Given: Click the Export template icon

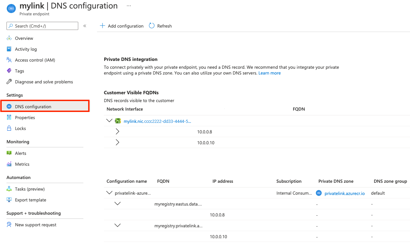Looking at the screenshot, I should 9,200.
